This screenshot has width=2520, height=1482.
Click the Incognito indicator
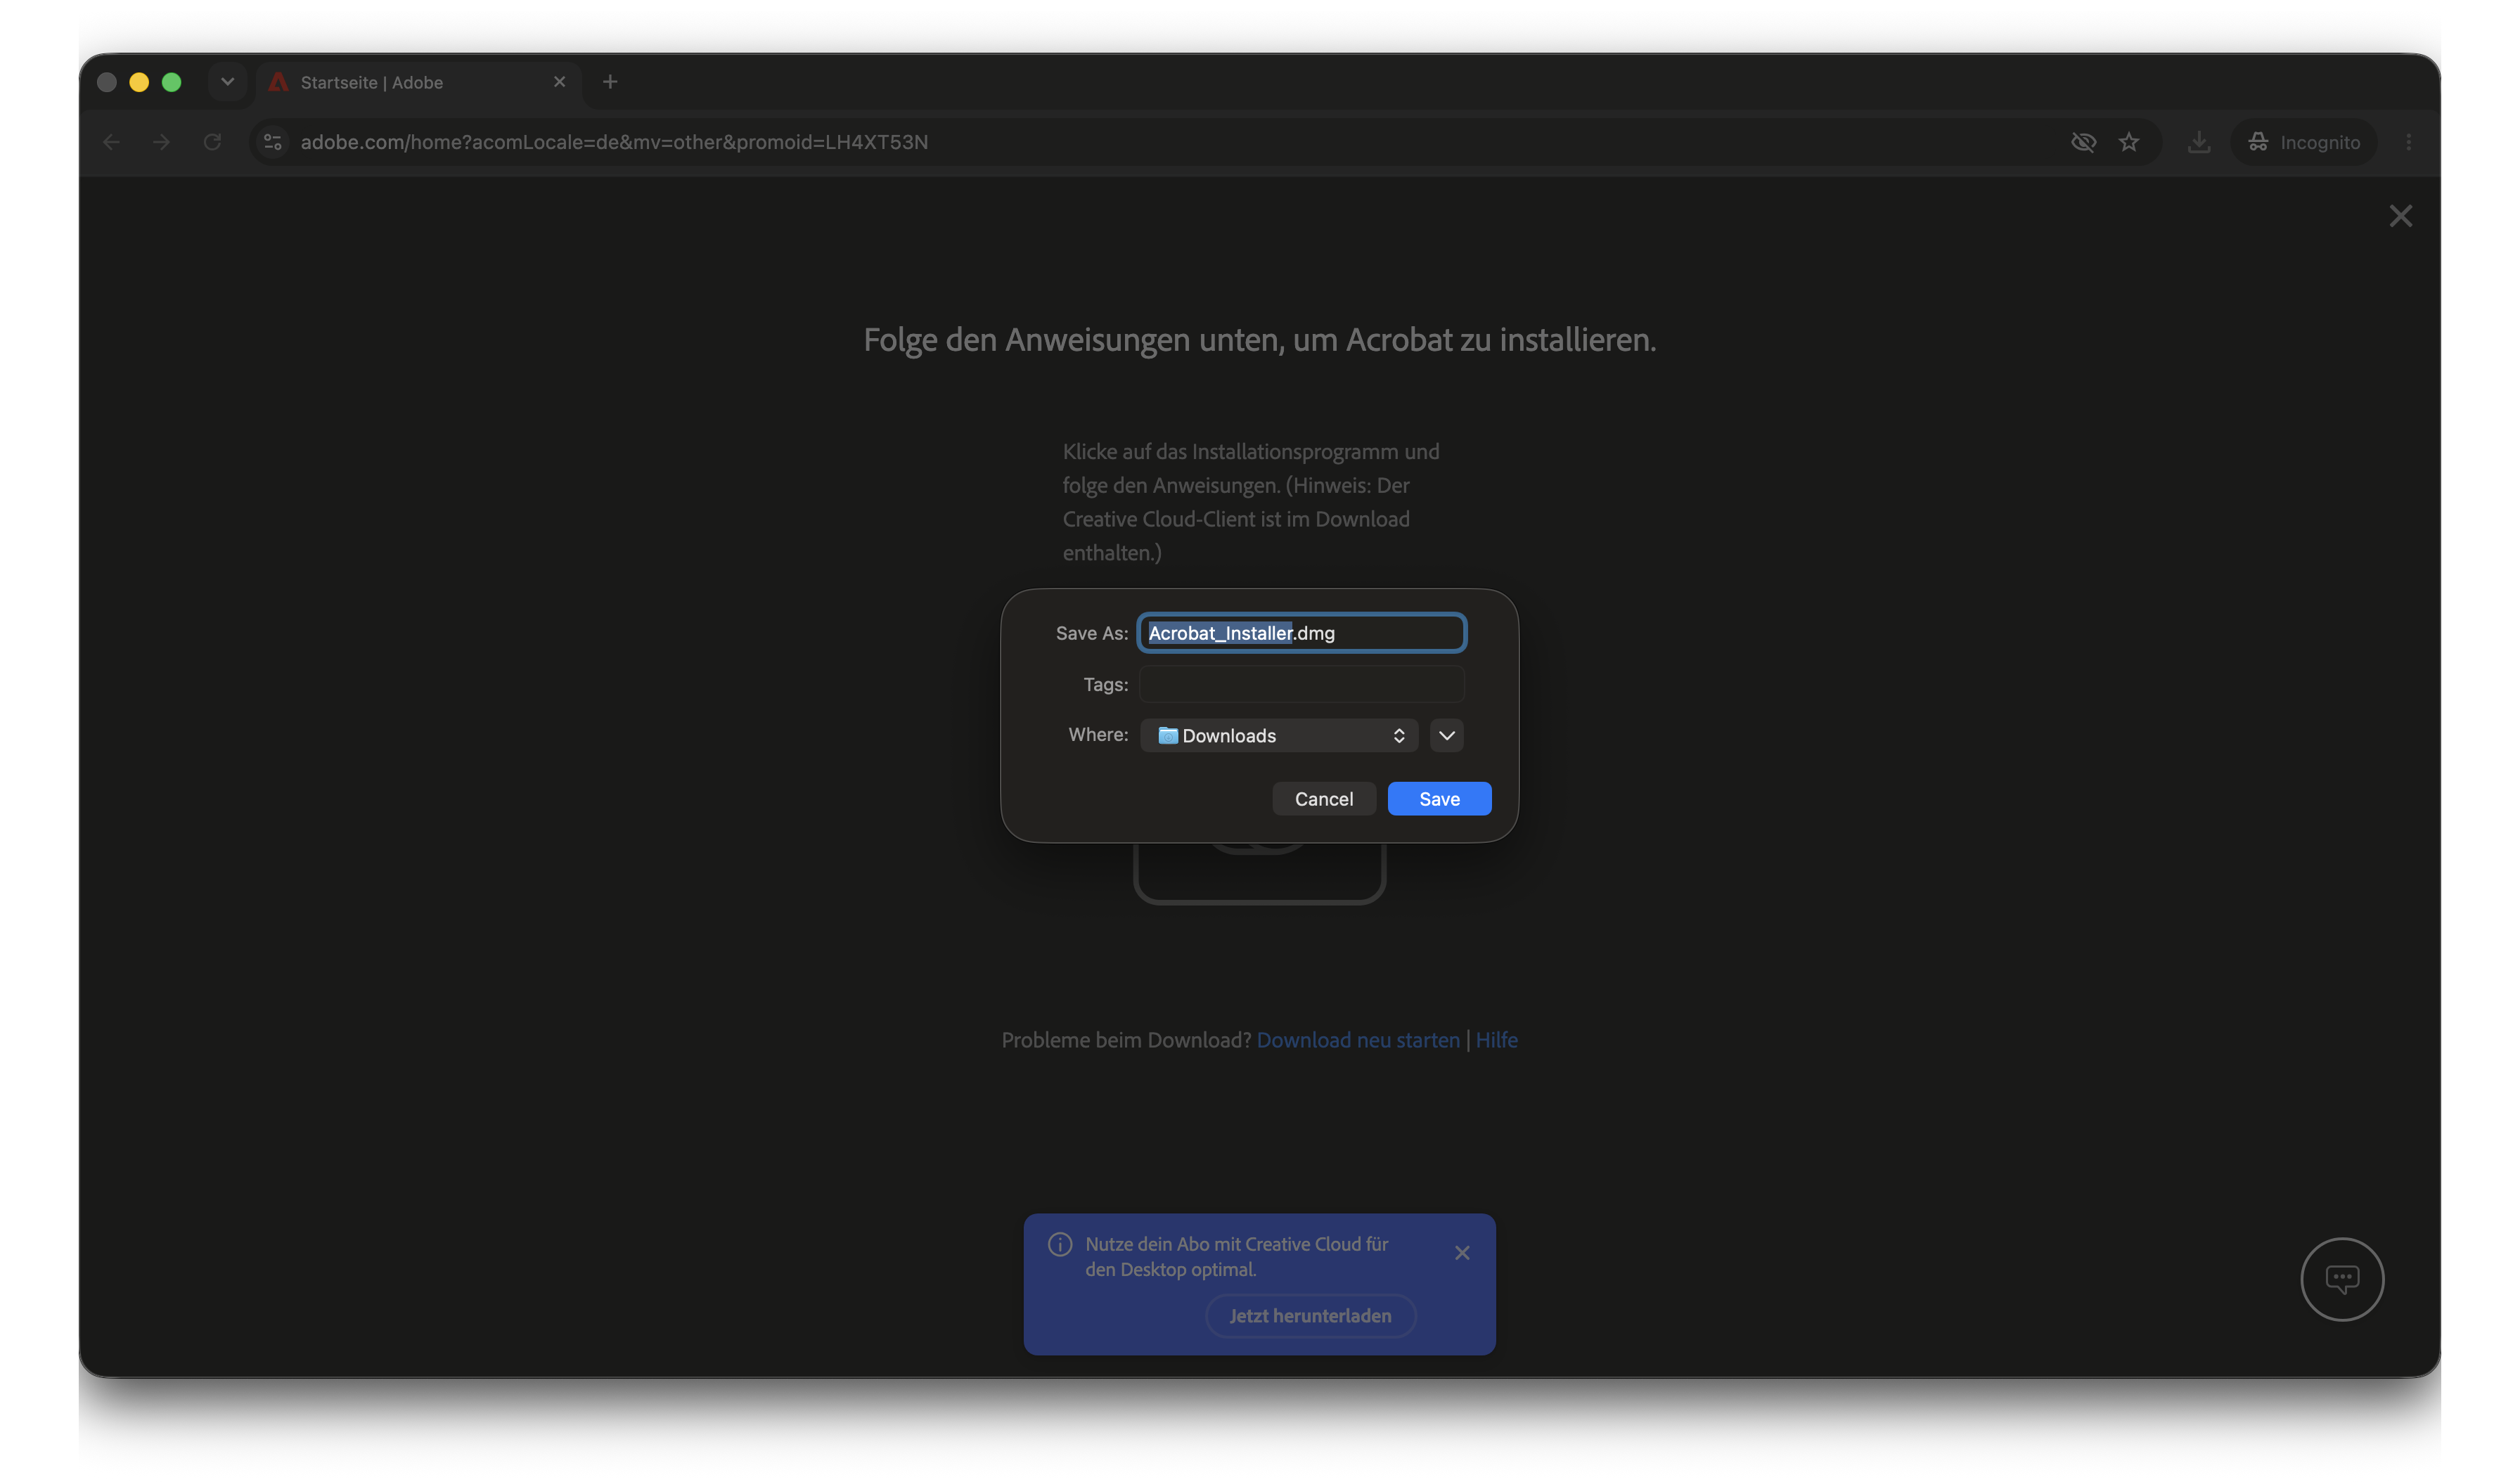2304,142
